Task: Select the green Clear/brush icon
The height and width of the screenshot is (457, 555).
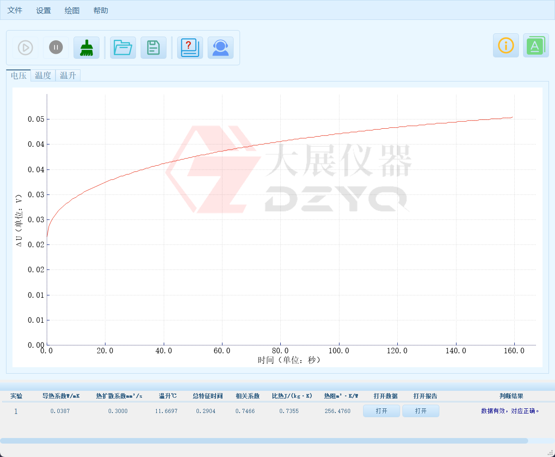Action: click(x=86, y=47)
